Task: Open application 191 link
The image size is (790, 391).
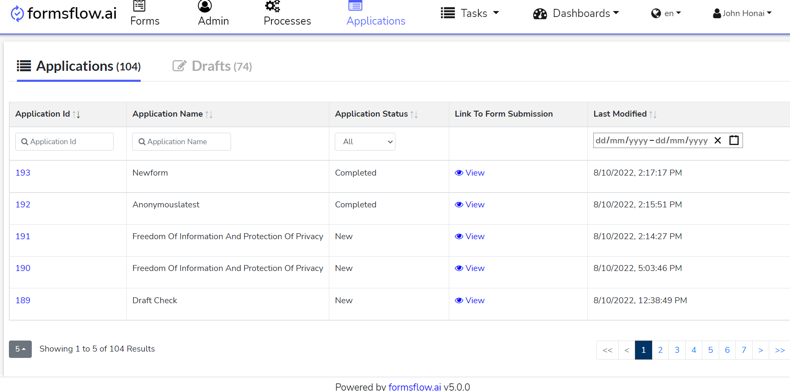Action: point(23,237)
